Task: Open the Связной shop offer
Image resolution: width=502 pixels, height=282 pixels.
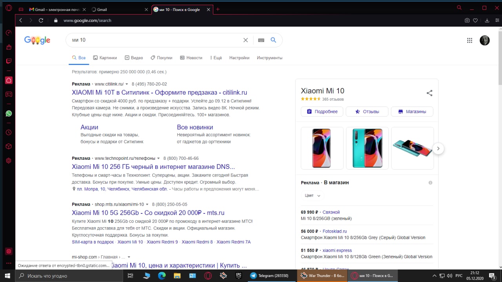Action: click(331, 212)
